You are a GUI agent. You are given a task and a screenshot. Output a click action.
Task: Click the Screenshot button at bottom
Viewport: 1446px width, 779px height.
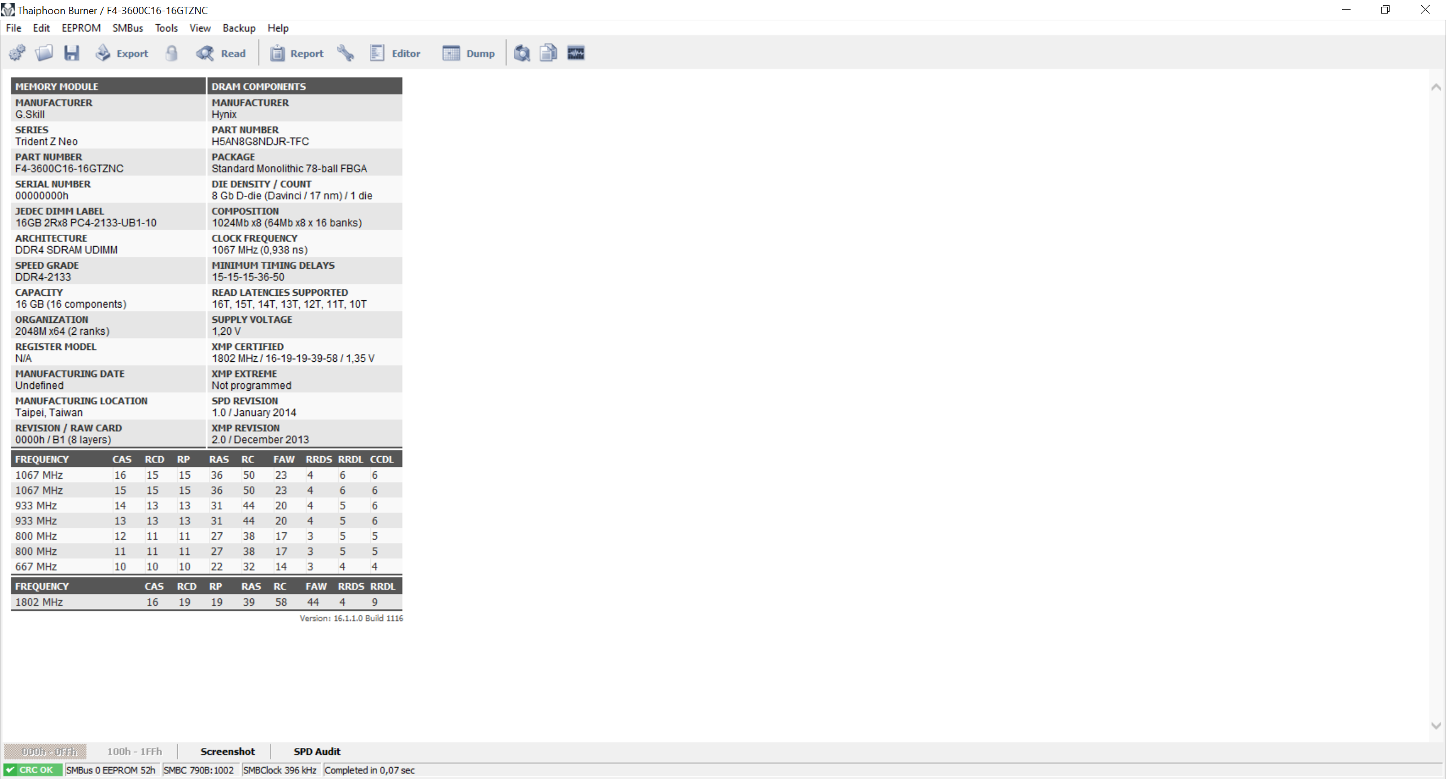228,751
